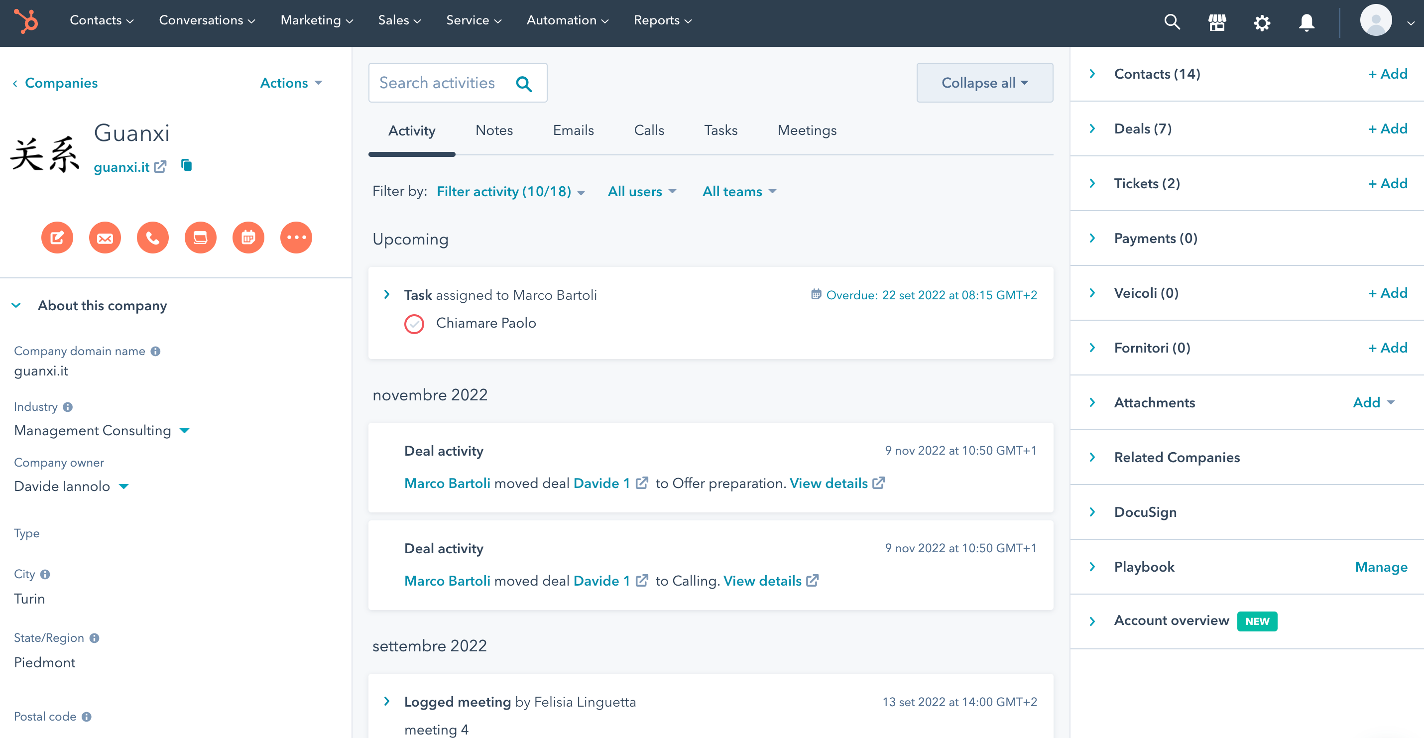Click into the Search activities field
Screen dimensions: 1424x738
(x=458, y=83)
